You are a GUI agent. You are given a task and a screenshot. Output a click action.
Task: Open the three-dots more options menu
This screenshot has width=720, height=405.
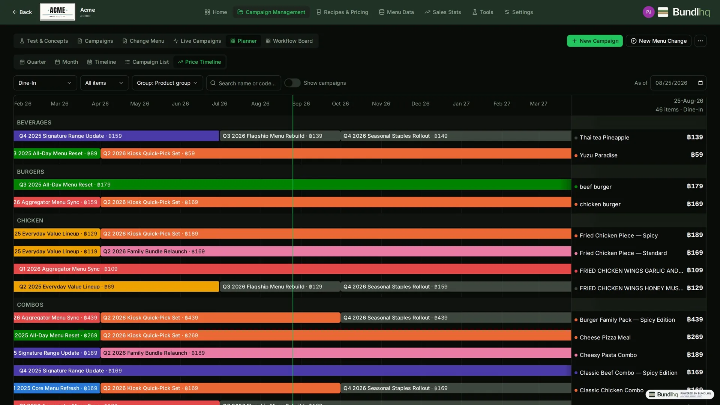[x=700, y=41]
